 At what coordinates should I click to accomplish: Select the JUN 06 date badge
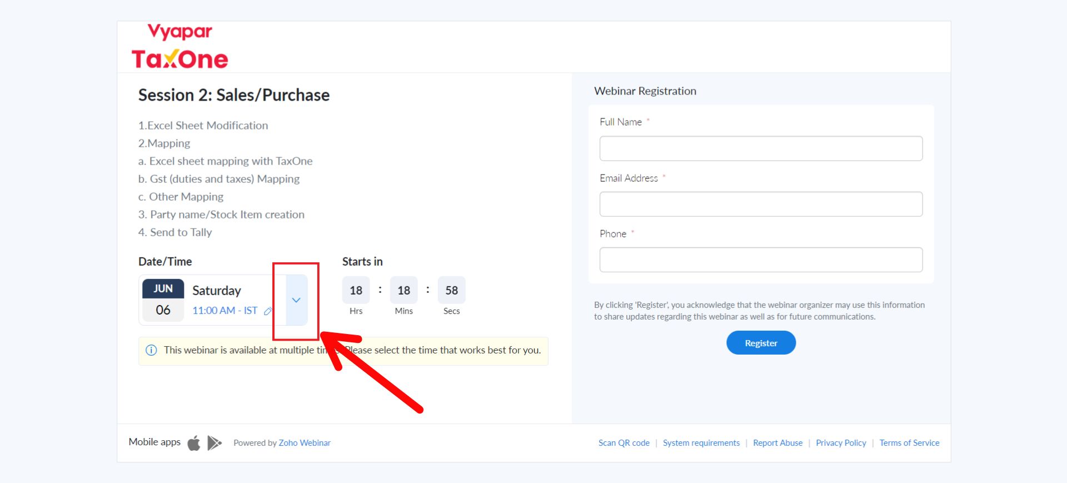click(x=163, y=300)
